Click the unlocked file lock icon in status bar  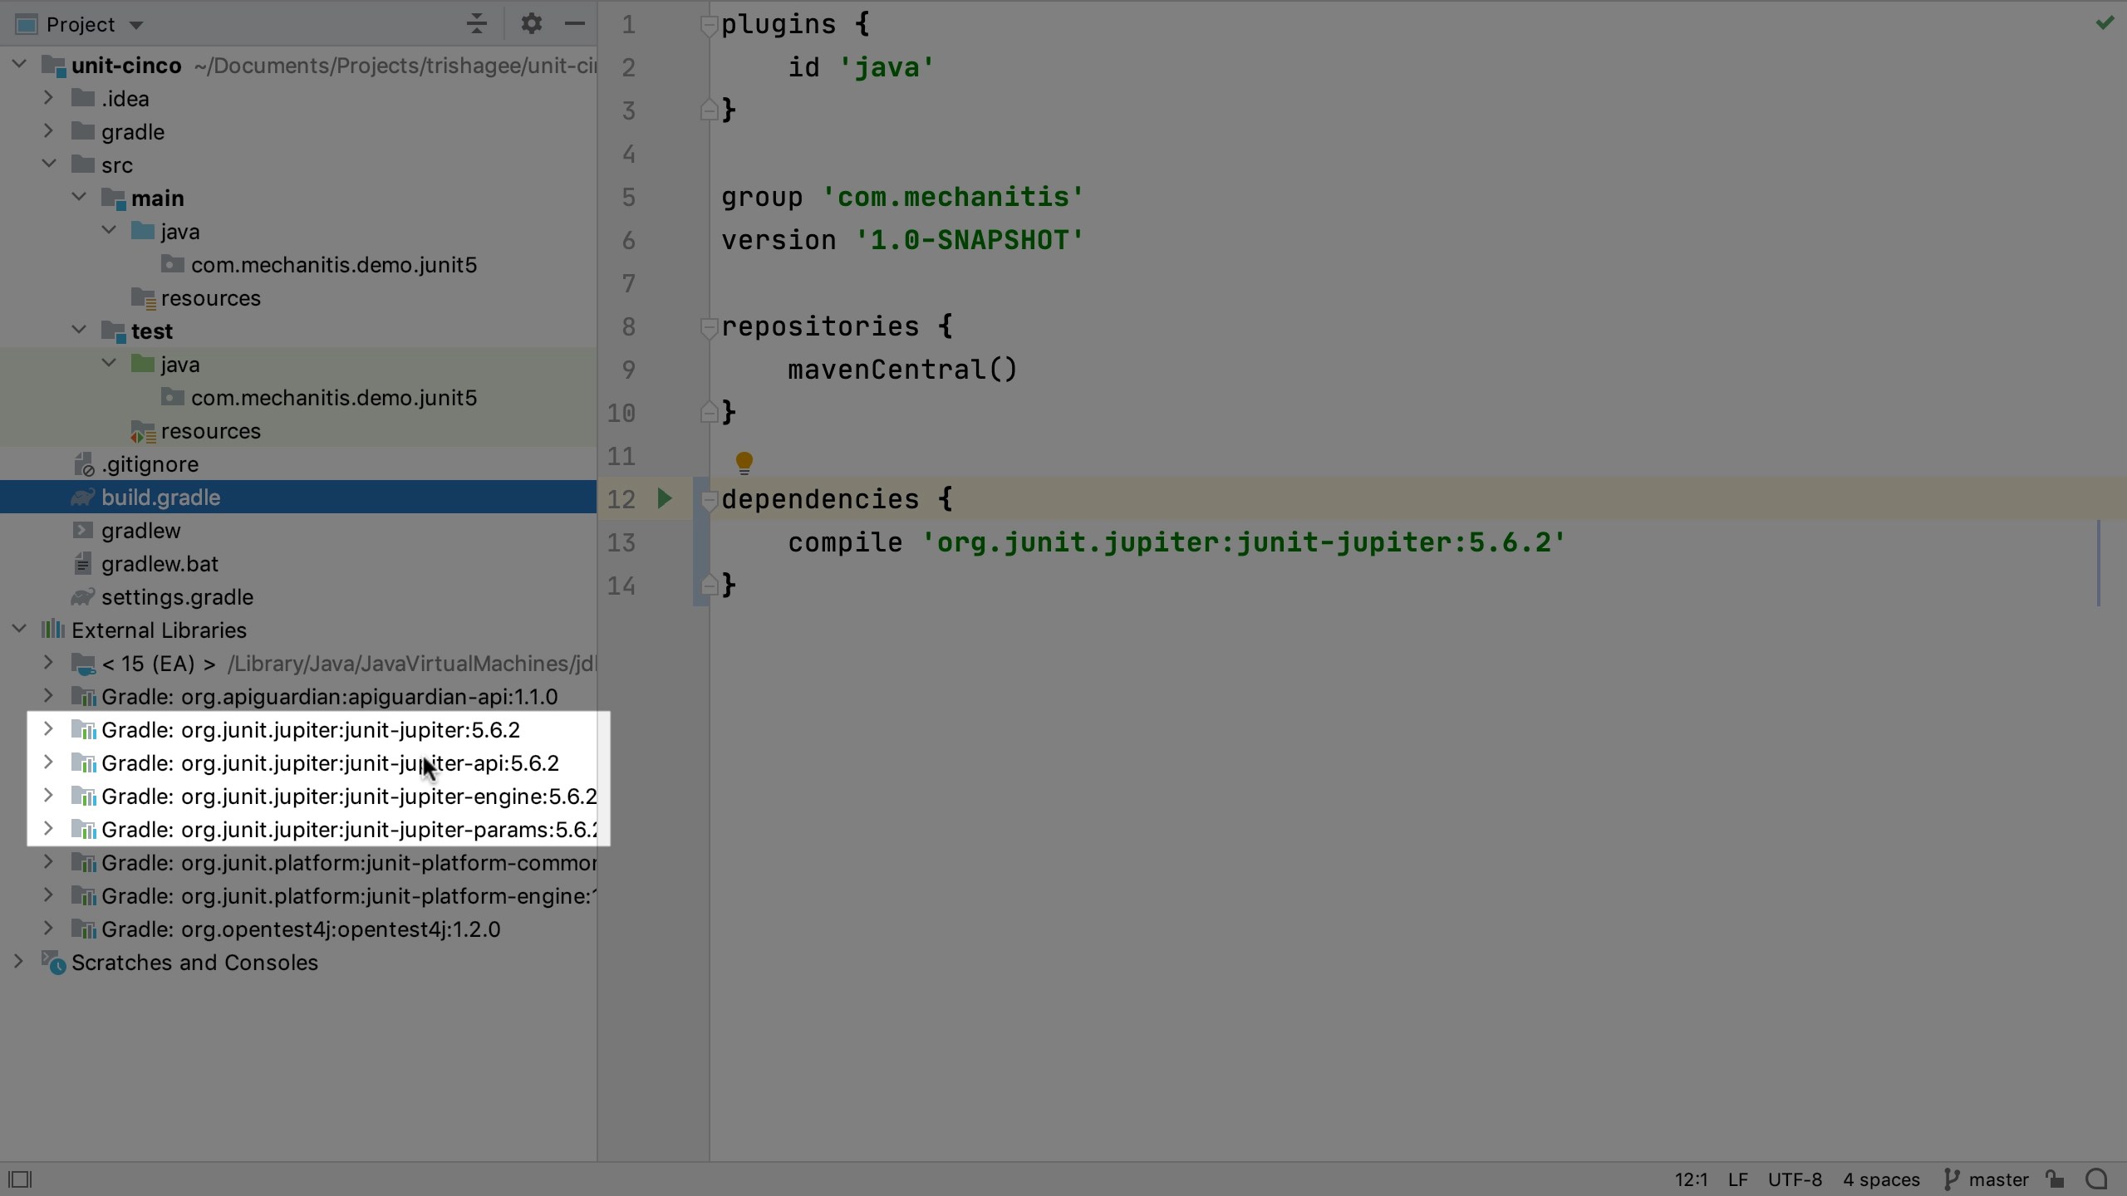(2055, 1179)
